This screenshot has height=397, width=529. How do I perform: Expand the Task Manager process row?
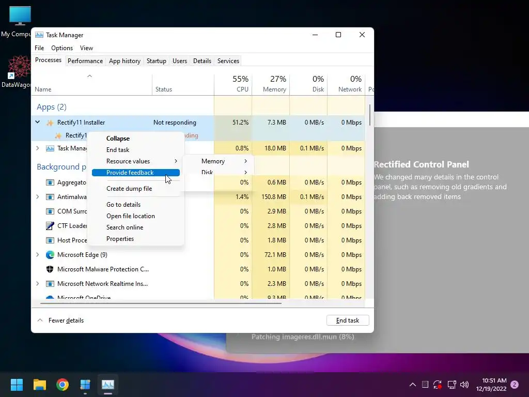point(38,148)
